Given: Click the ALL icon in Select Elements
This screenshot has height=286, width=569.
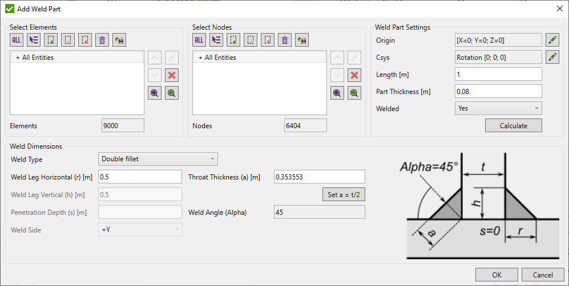Looking at the screenshot, I should click(17, 40).
